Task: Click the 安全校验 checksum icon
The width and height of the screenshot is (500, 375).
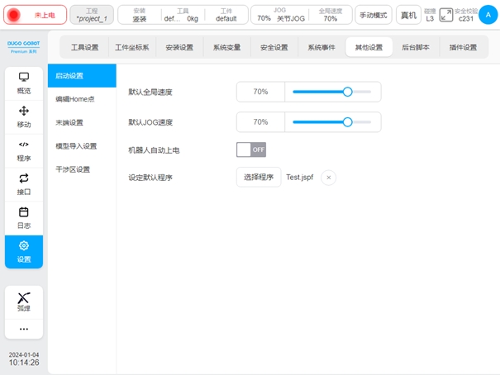Action: [x=446, y=15]
